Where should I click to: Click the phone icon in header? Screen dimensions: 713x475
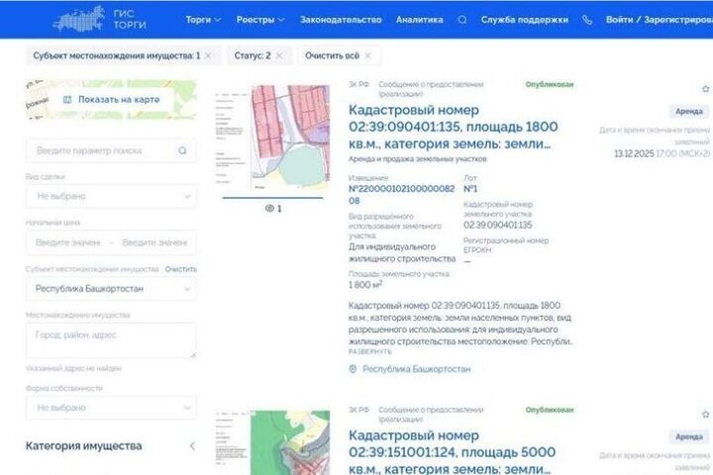[587, 20]
